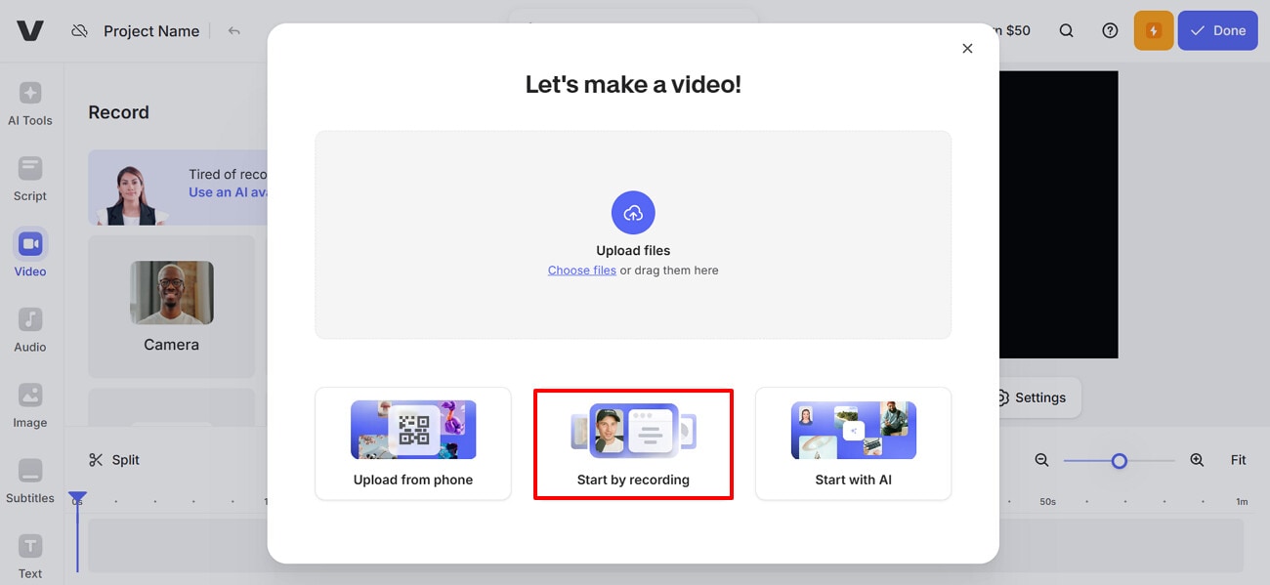Image resolution: width=1270 pixels, height=585 pixels.
Task: Select the Split tool
Action: [114, 459]
